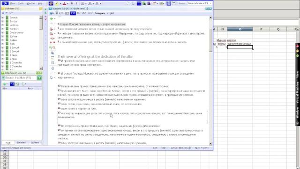Select Ruth in the Bible tree

click(x=12, y=44)
